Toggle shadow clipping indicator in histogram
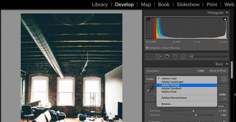This screenshot has width=236, height=122. tap(148, 19)
